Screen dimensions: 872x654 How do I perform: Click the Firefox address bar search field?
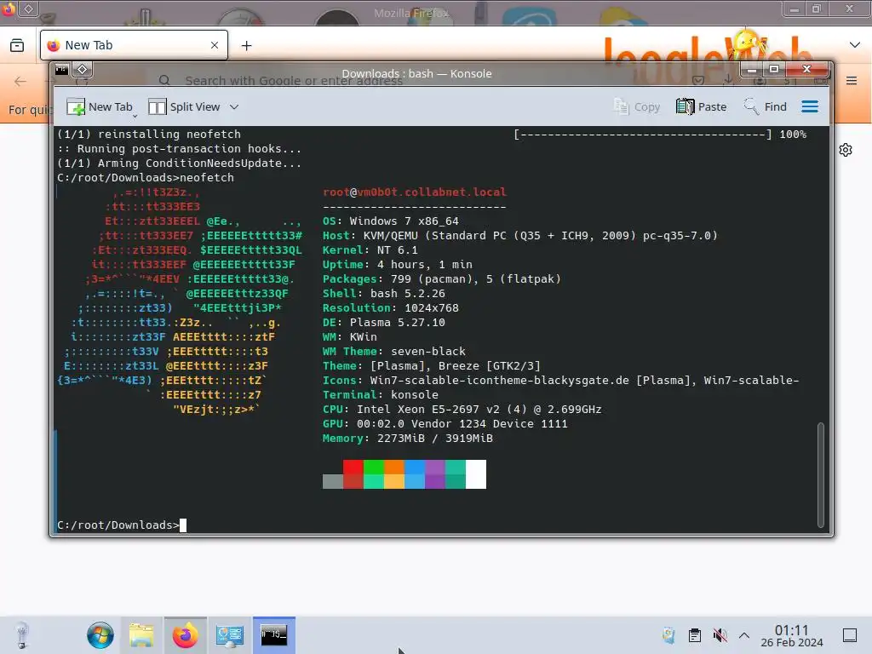click(x=294, y=81)
